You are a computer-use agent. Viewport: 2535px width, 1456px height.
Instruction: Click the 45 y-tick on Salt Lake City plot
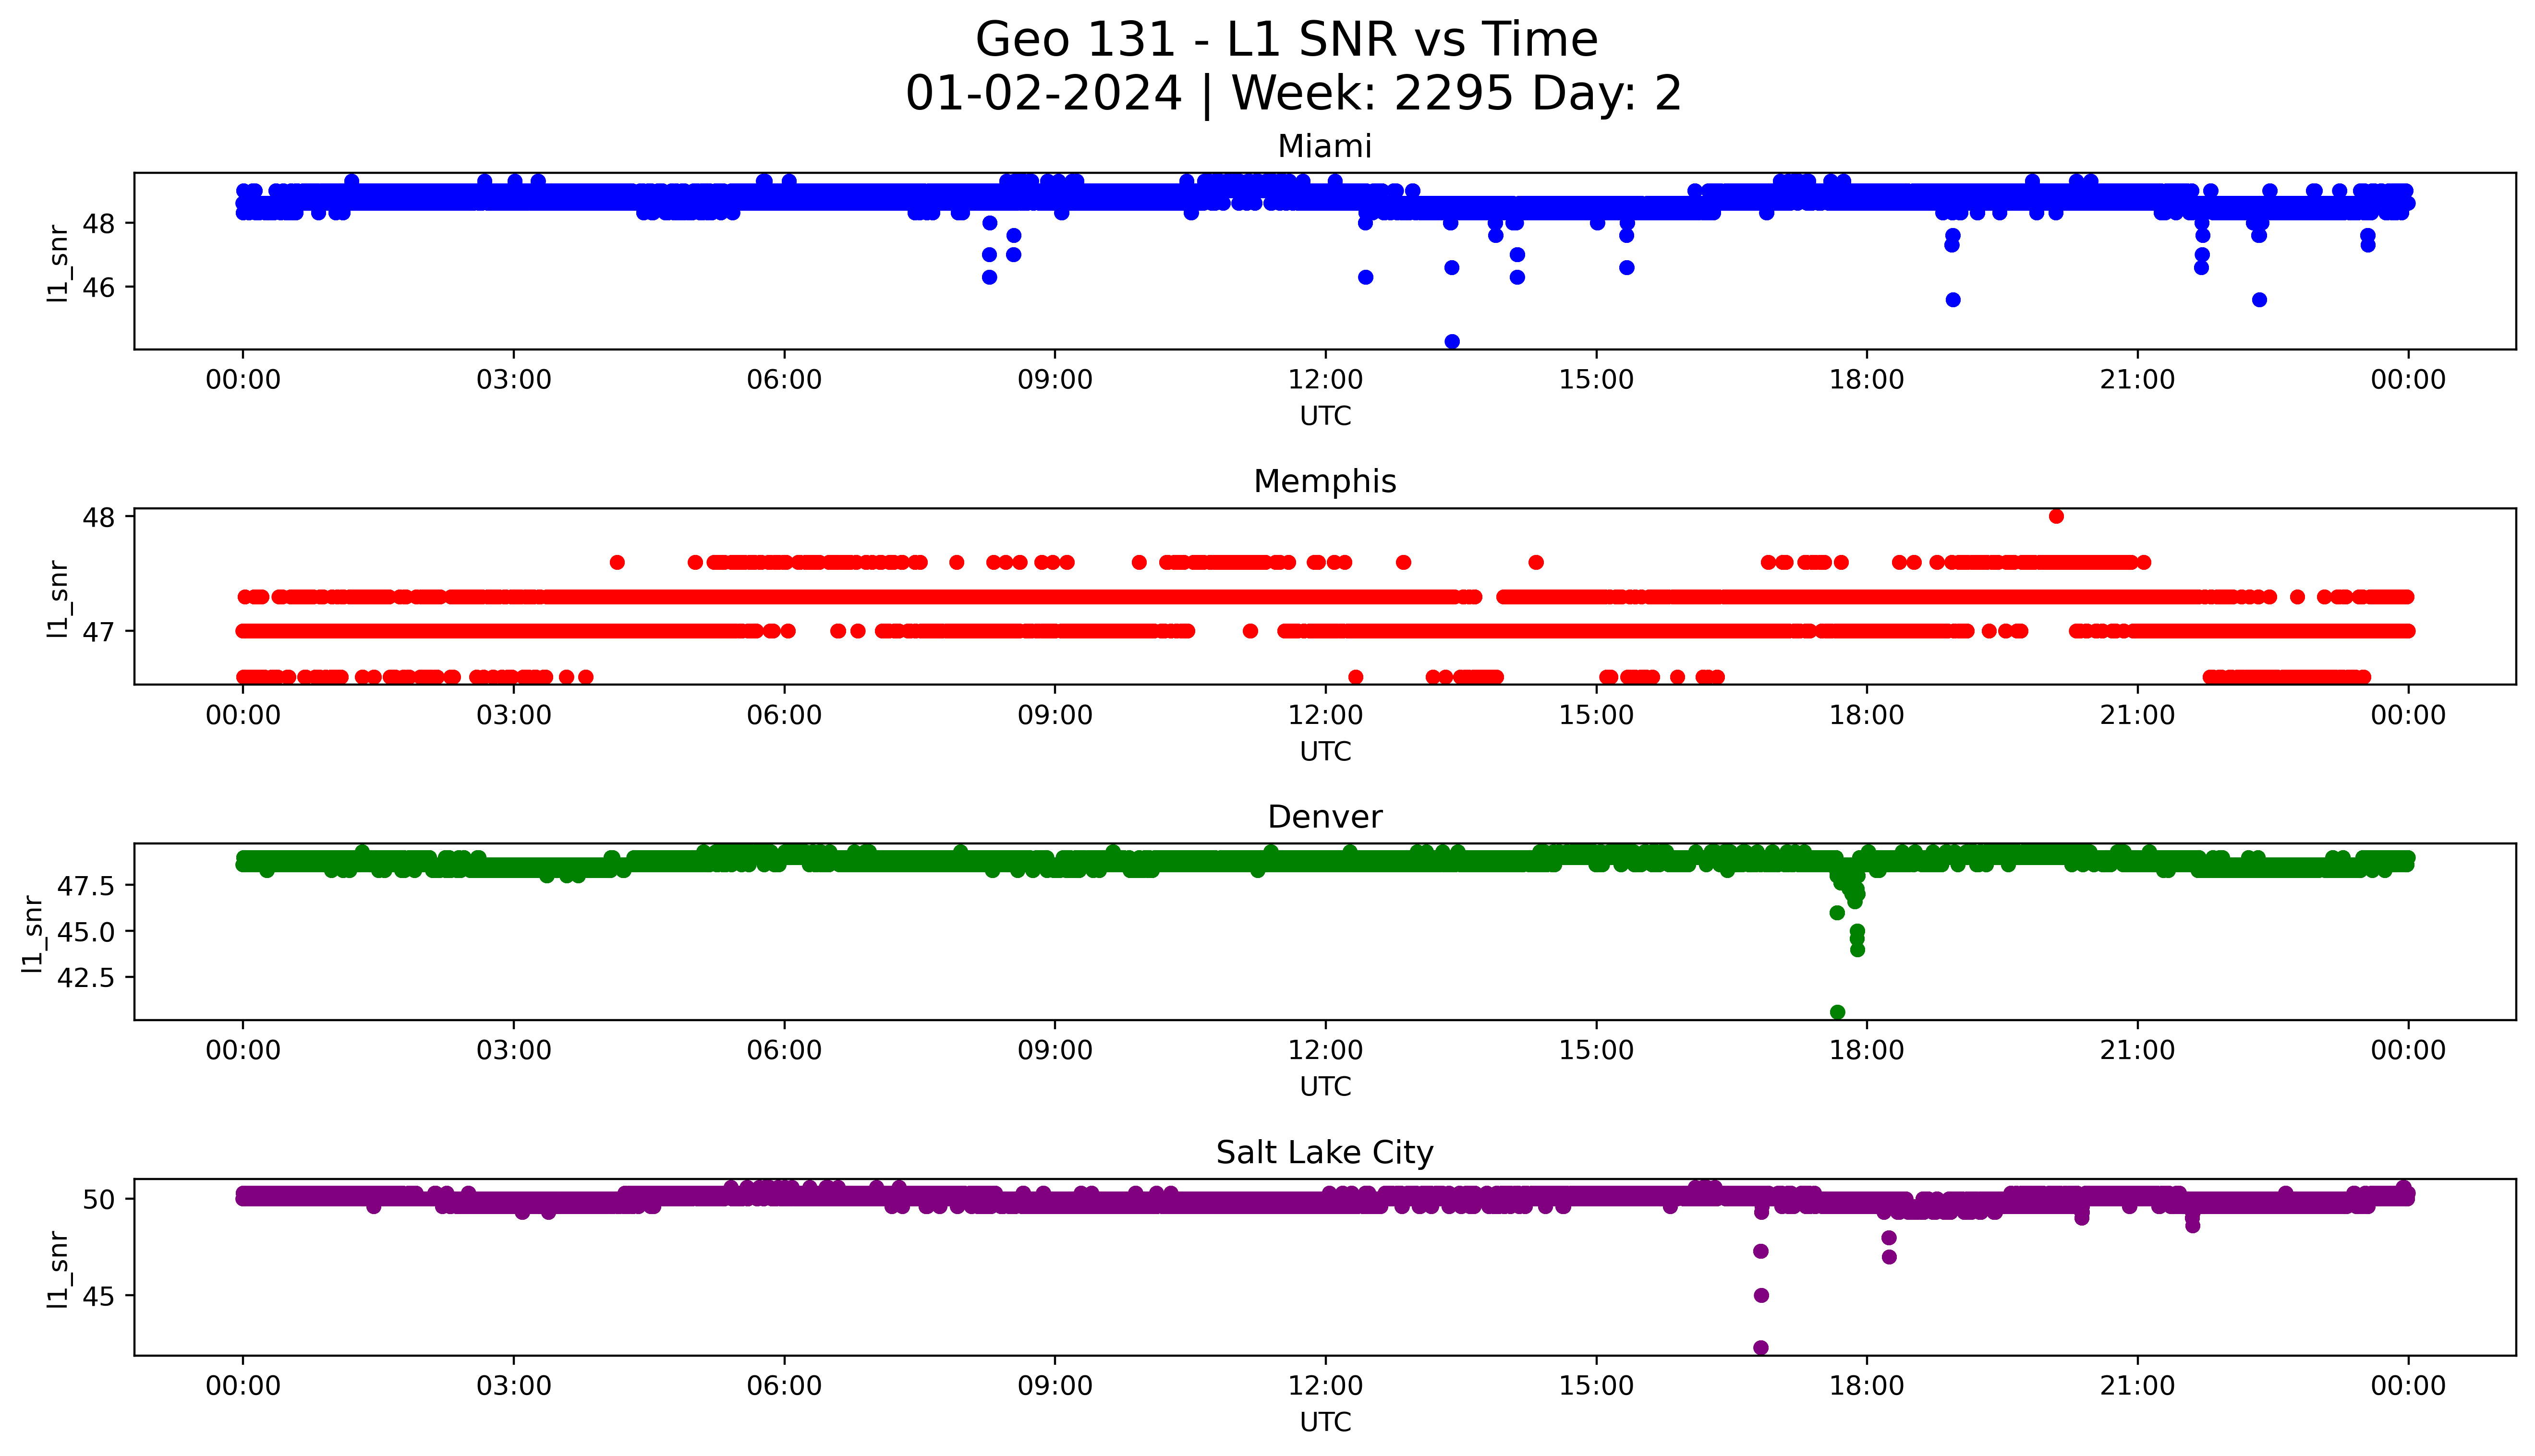[x=100, y=1296]
